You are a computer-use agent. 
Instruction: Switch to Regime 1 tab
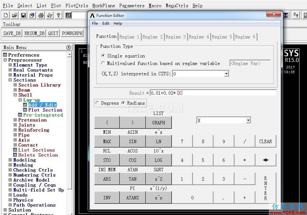coord(129,37)
